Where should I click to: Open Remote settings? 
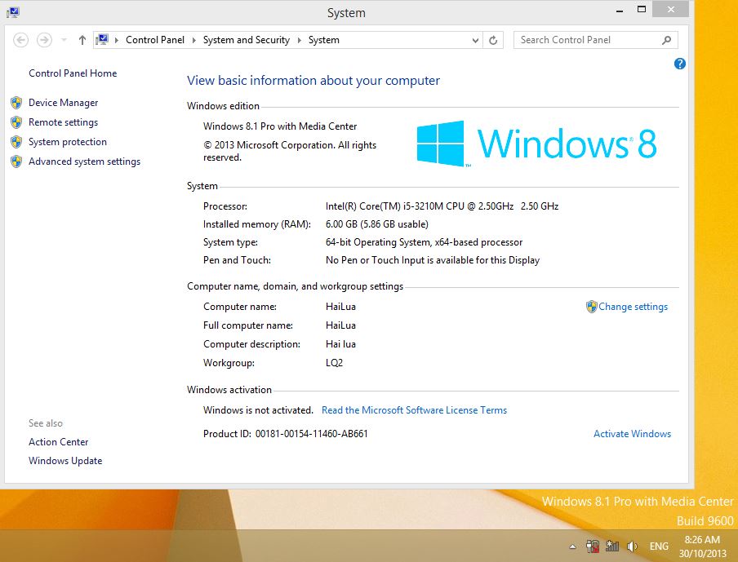pyautogui.click(x=63, y=122)
